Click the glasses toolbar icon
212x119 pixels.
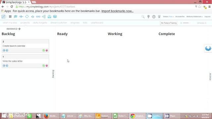tap(38, 17)
